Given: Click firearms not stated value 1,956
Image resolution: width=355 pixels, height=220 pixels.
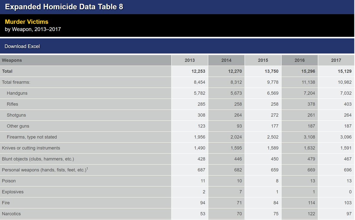Looking at the screenshot, I should (x=200, y=137).
